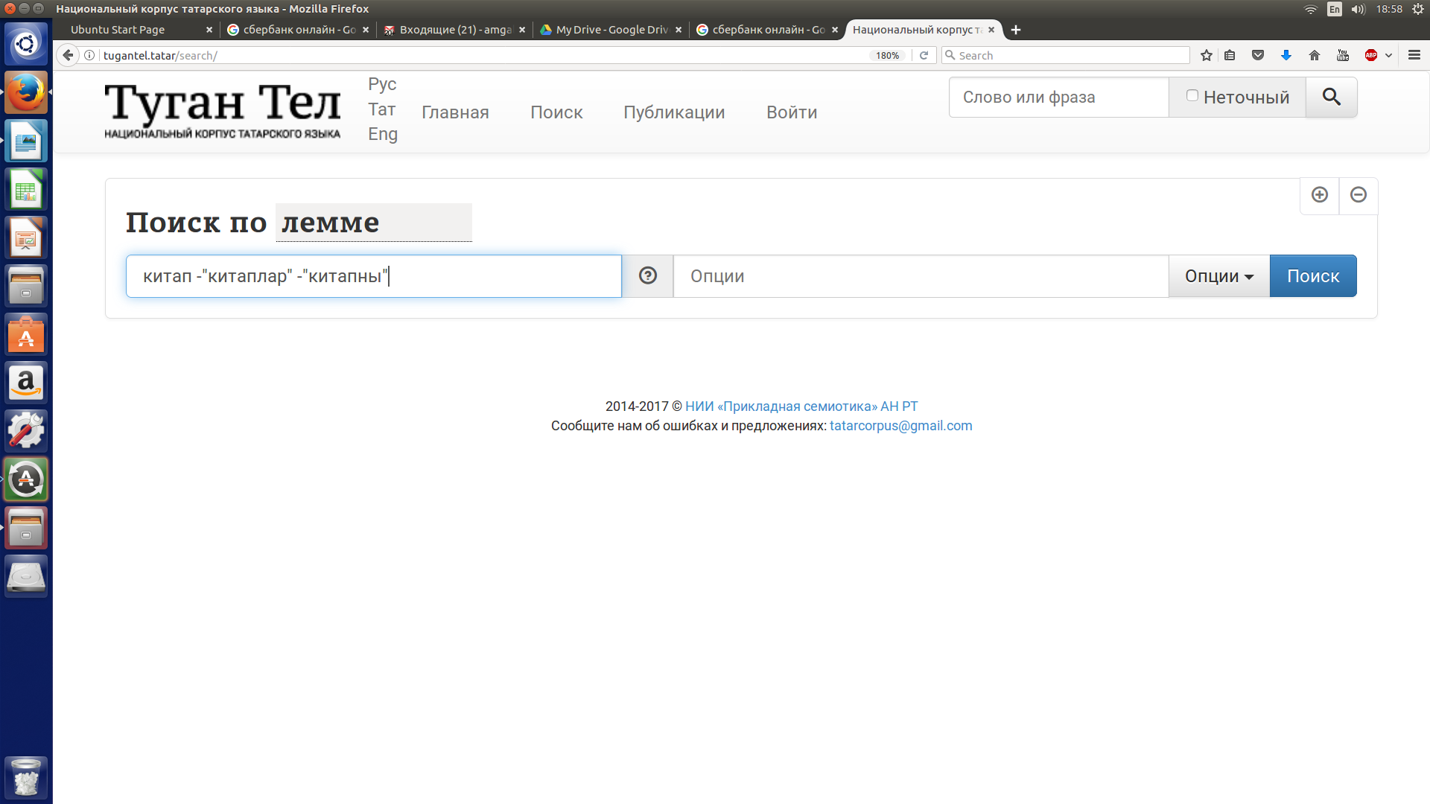Open the Публикации menu item

673,112
